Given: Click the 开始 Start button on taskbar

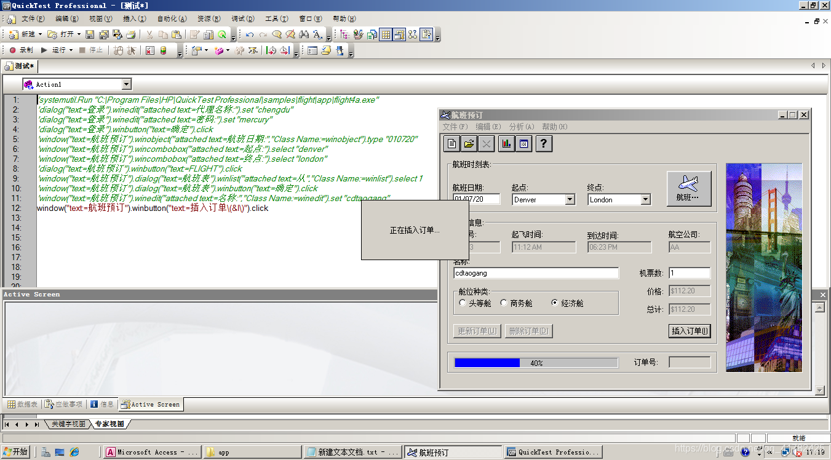Looking at the screenshot, I should pyautogui.click(x=15, y=452).
